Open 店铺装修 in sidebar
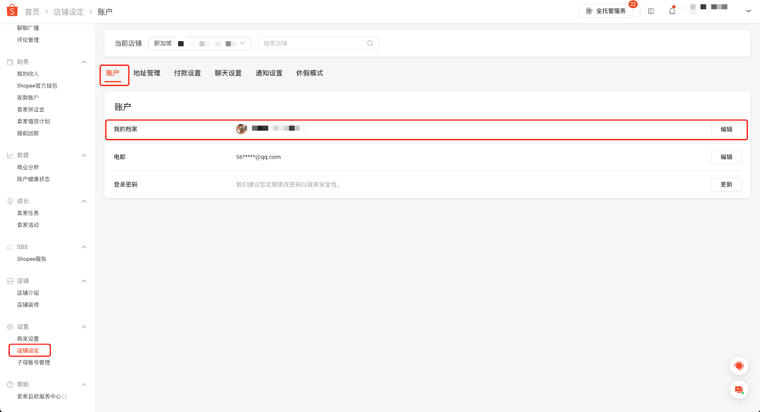760x412 pixels. point(28,305)
